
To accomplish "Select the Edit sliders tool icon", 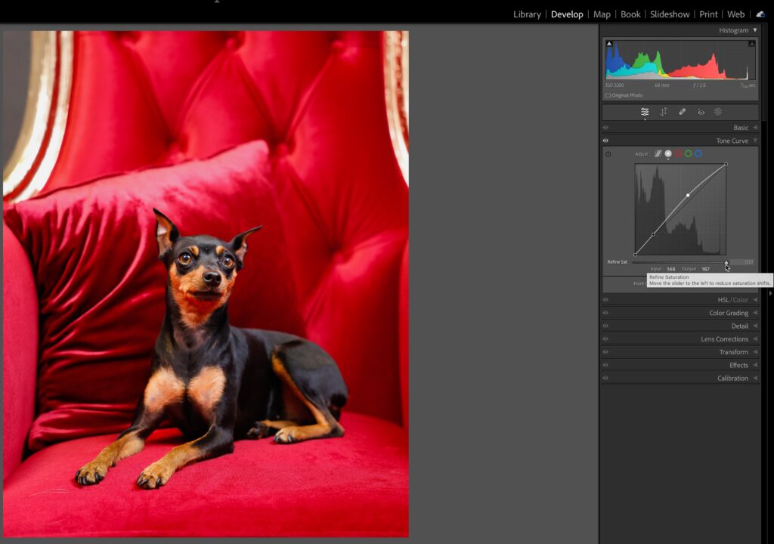I will [645, 112].
